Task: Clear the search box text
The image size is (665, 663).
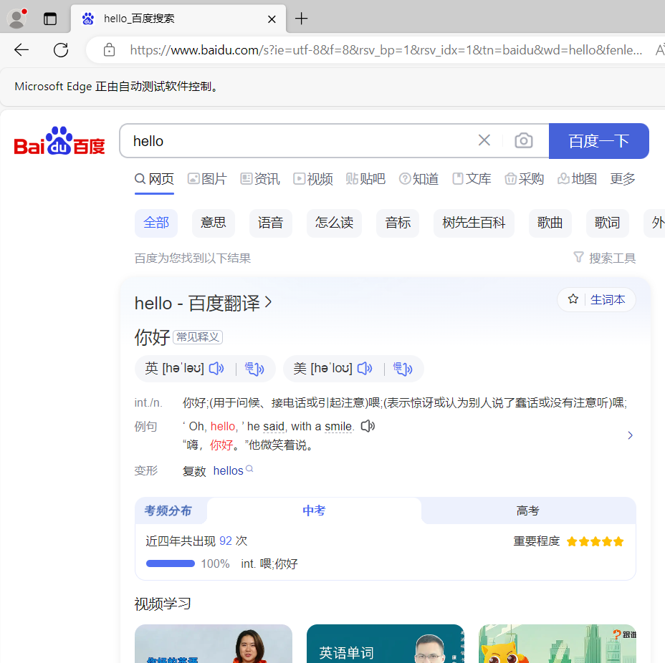Action: pyautogui.click(x=484, y=140)
